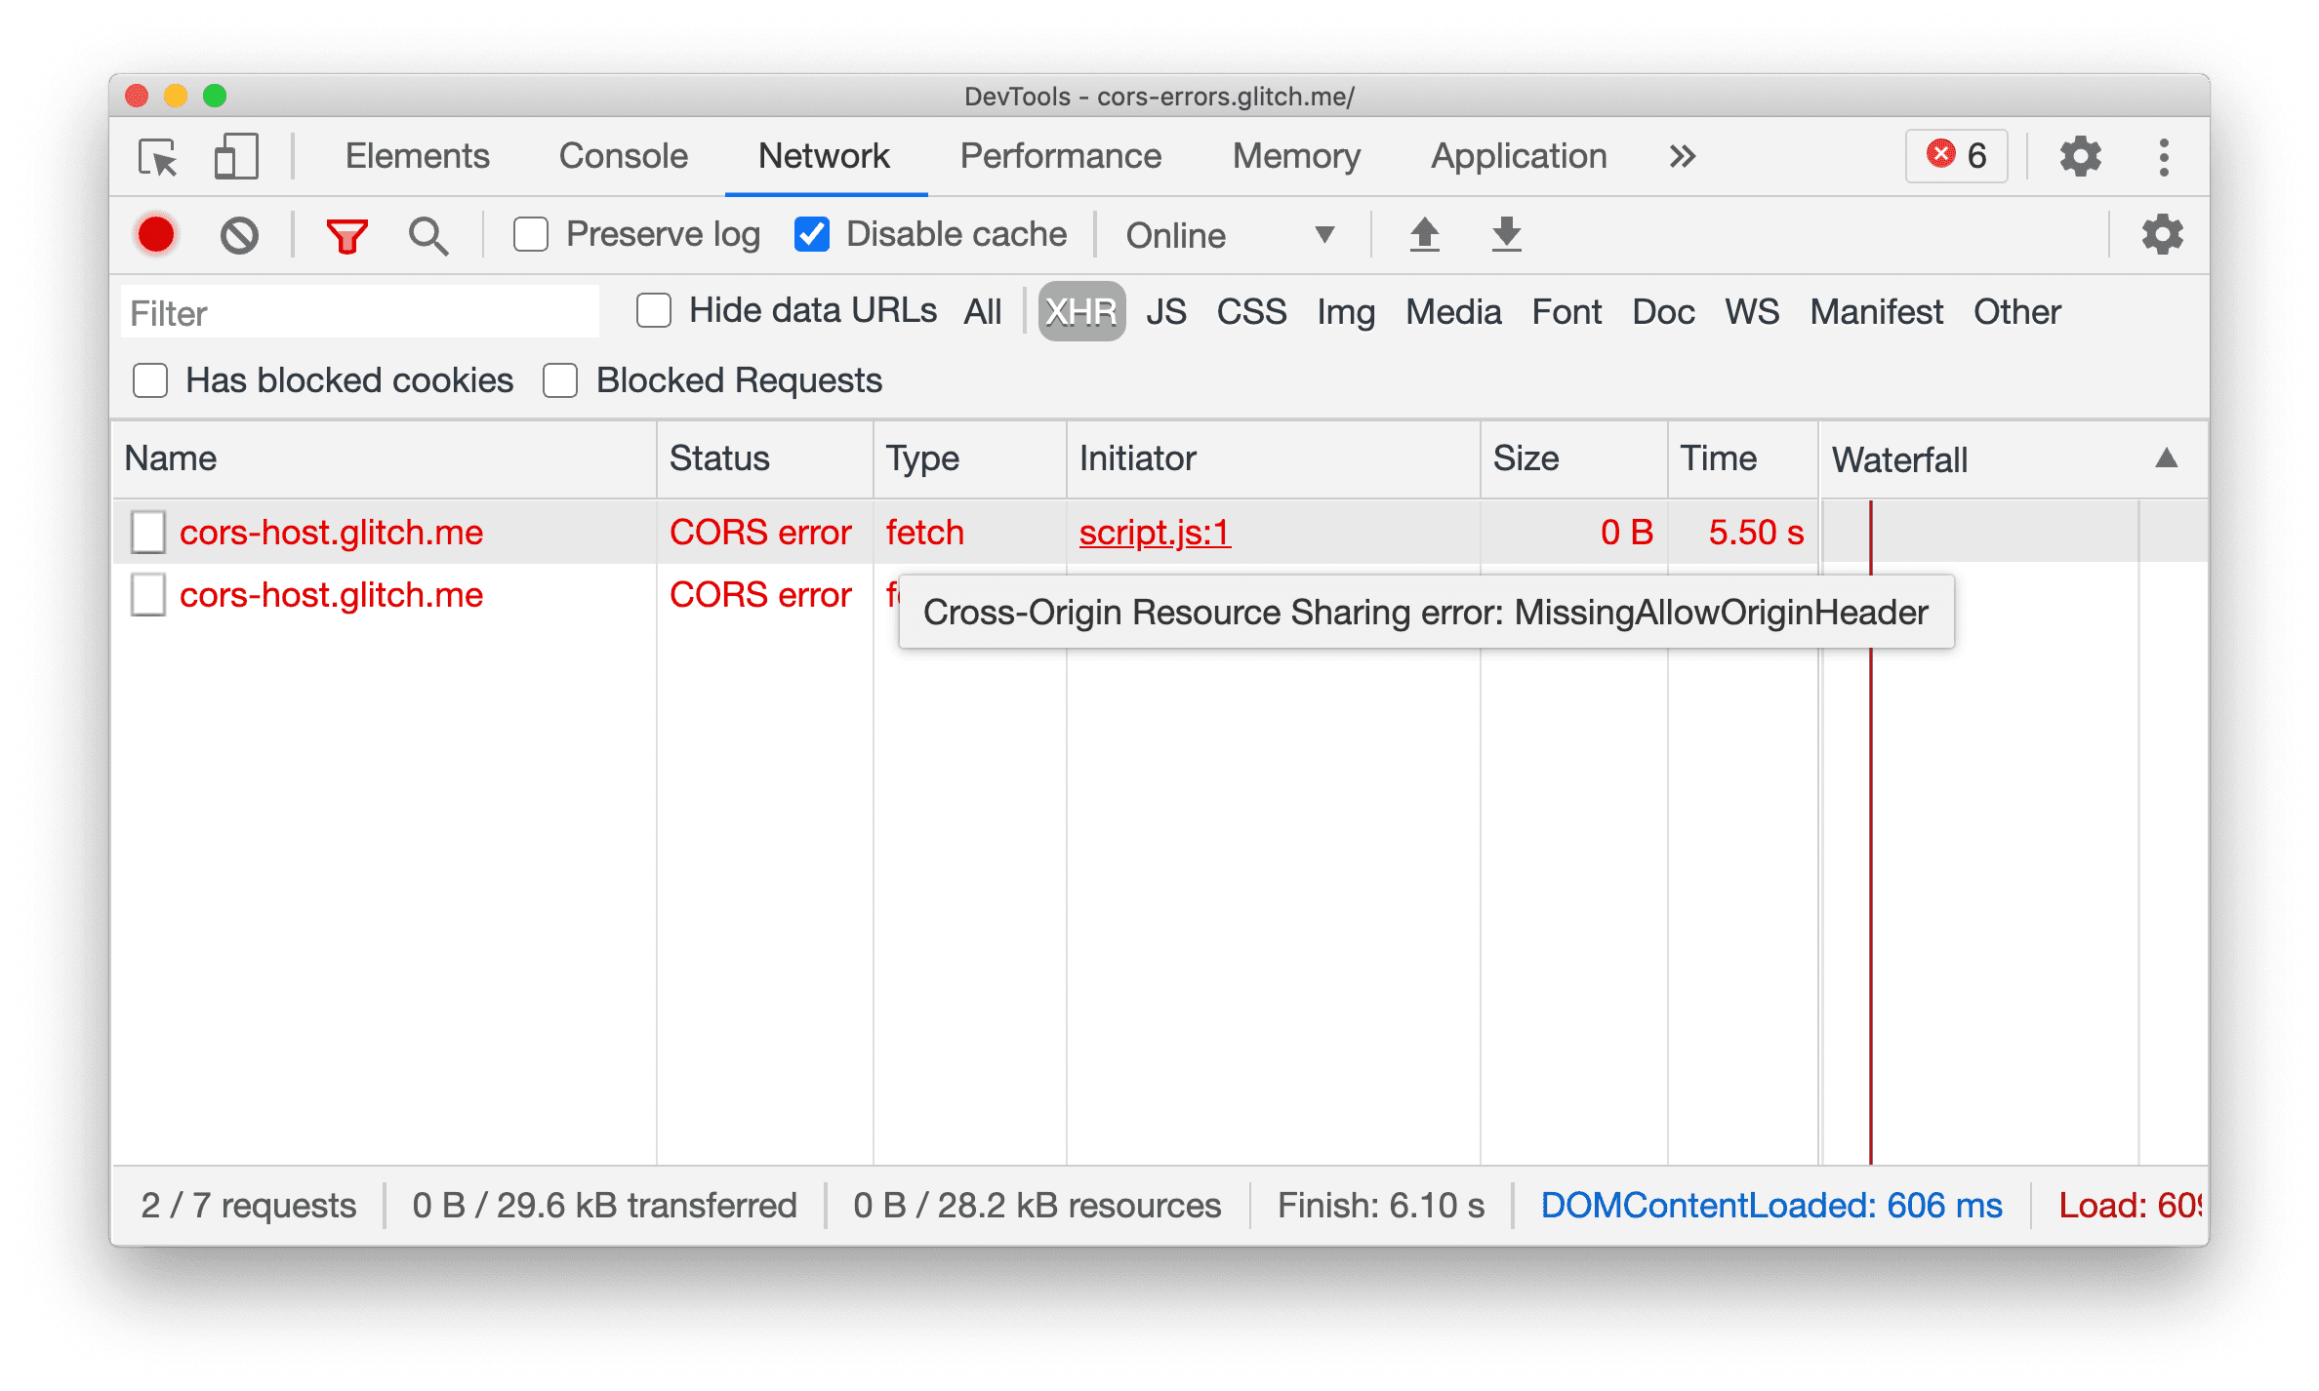
Task: Open the Filter input field
Action: point(359,313)
